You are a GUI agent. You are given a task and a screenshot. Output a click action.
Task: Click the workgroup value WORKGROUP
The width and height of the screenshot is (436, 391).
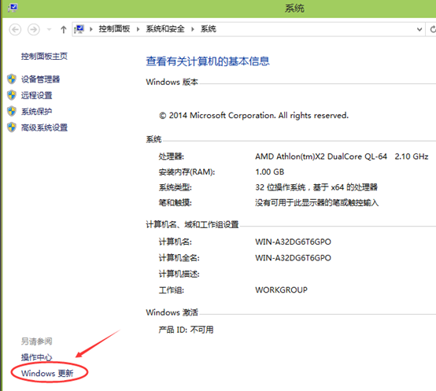pos(282,290)
